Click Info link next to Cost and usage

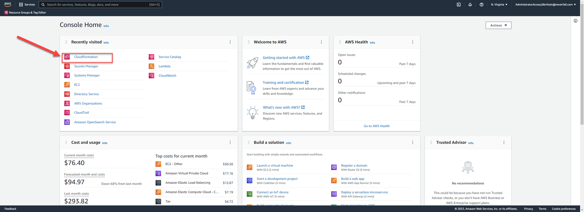105,143
